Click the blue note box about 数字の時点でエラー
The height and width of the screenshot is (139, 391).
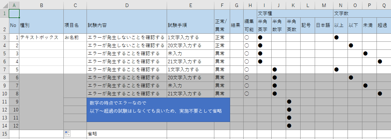[158, 110]
